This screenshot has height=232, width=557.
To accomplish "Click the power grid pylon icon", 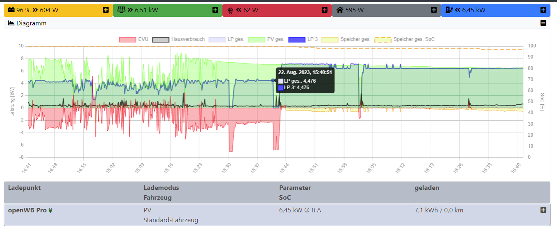I will click(x=230, y=10).
